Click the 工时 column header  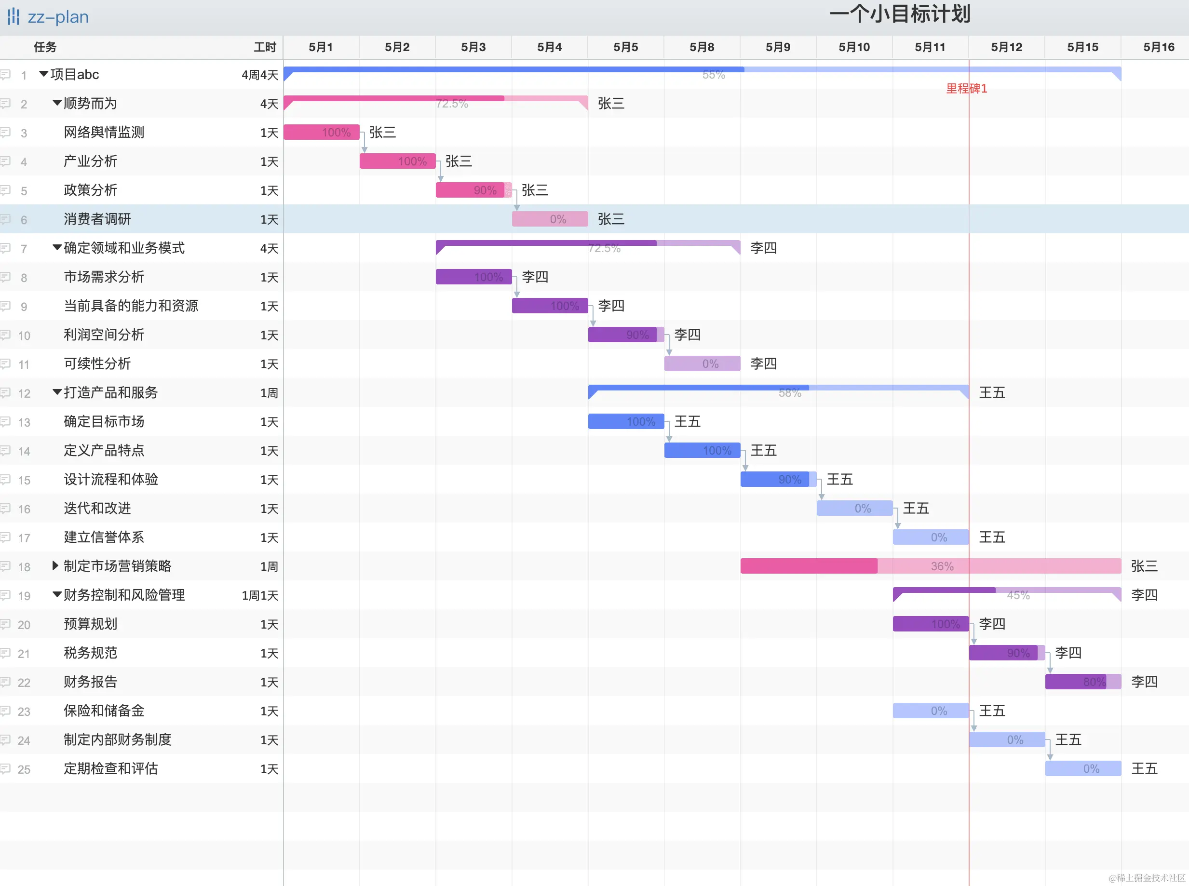click(265, 47)
